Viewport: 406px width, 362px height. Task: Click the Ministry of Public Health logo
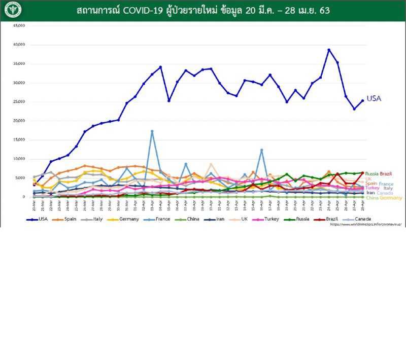(x=13, y=10)
